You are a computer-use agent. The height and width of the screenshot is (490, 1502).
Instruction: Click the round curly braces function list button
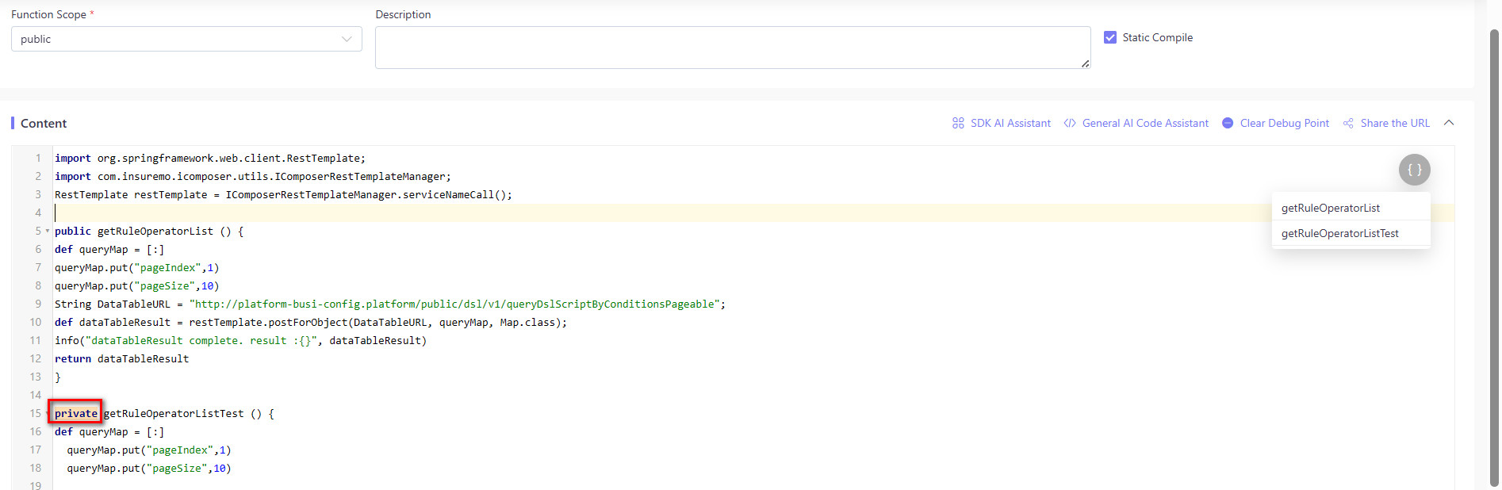click(1415, 170)
